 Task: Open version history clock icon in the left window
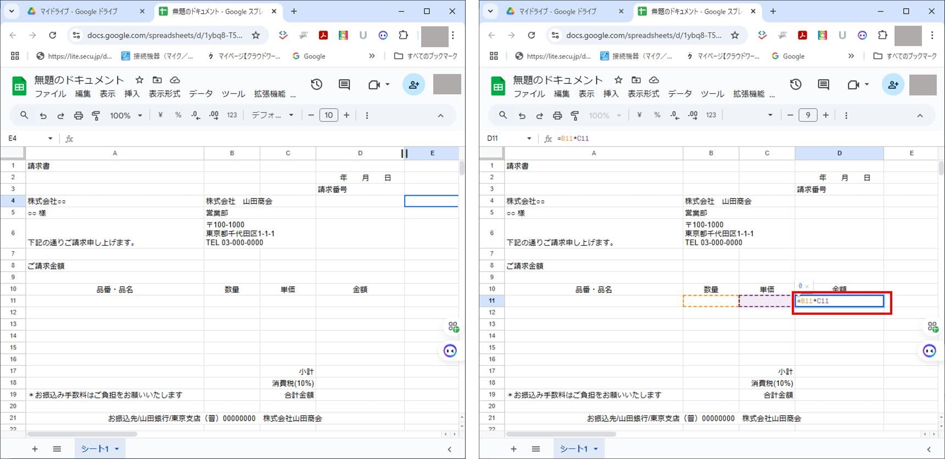316,84
